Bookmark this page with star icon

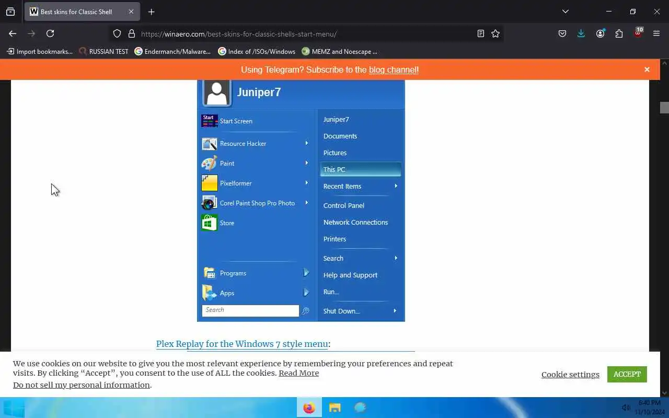495,33
